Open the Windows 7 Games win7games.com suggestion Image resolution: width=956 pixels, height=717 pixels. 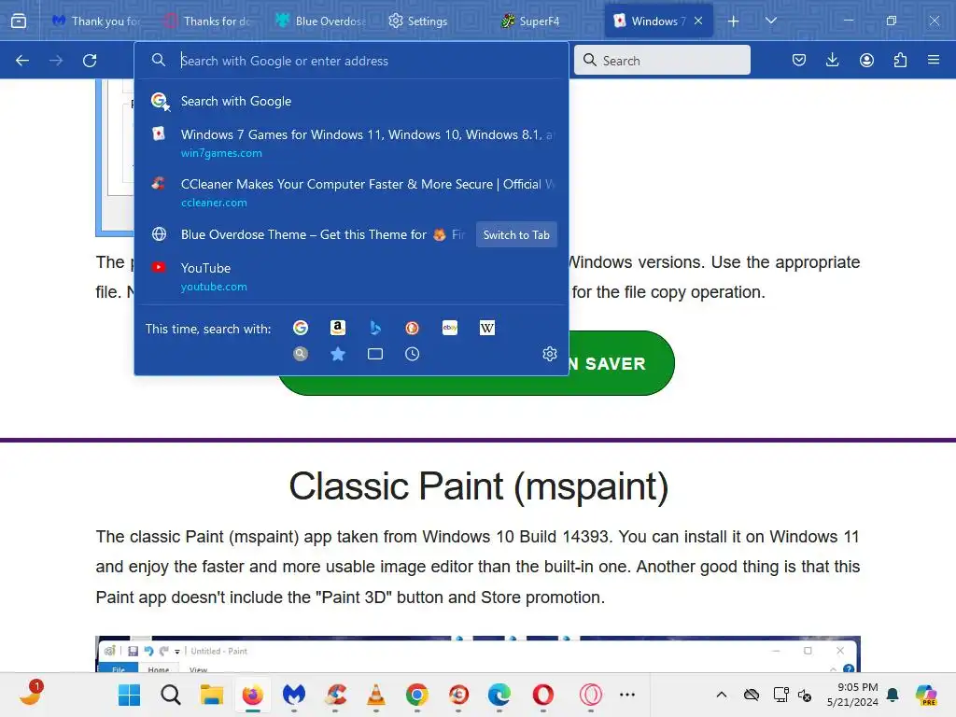tap(352, 143)
